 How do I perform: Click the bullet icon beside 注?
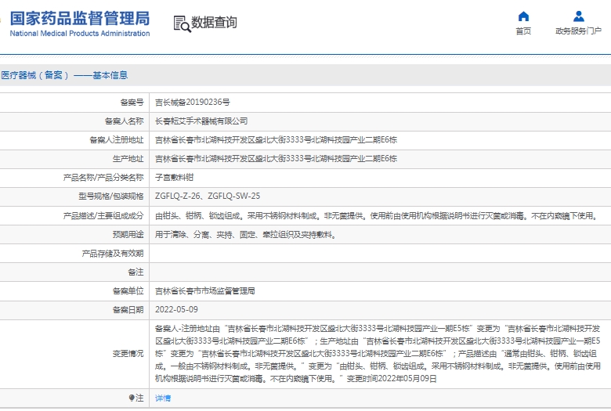pyautogui.click(x=132, y=398)
